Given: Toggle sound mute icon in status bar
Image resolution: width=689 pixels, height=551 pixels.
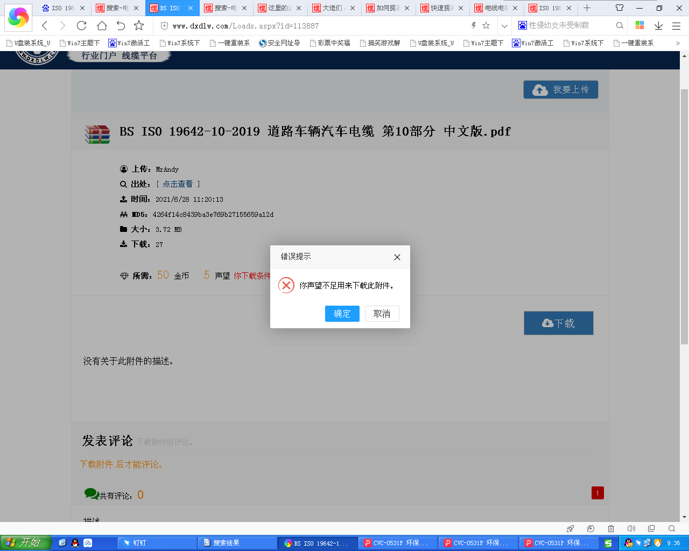Looking at the screenshot, I should tap(631, 528).
